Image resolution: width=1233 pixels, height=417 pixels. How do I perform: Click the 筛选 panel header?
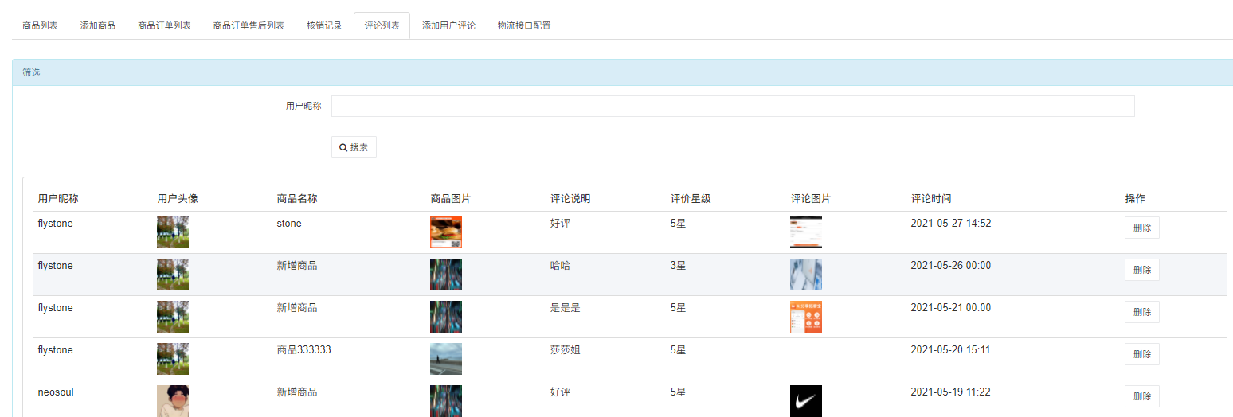coord(622,72)
